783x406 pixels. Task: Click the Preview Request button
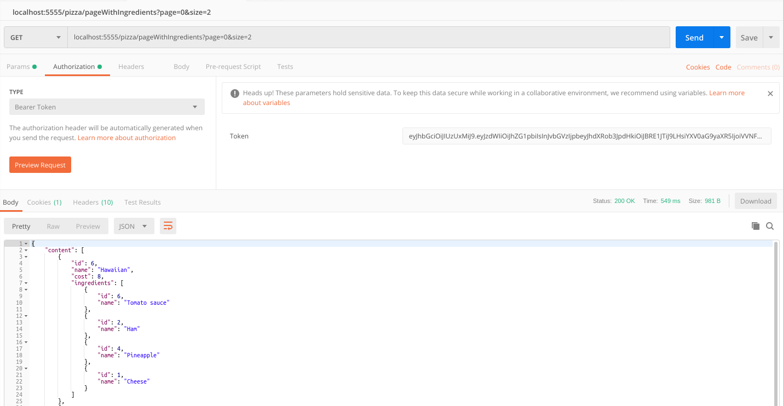pyautogui.click(x=40, y=165)
